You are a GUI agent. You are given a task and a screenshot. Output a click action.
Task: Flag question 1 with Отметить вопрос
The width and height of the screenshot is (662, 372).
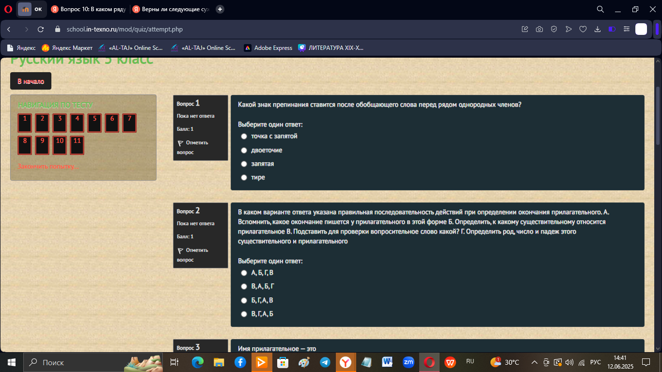coord(192,147)
